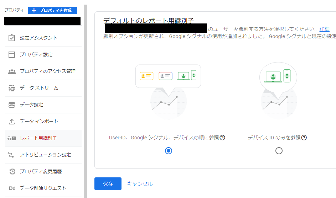Open レポート用識別子 menu item
The width and height of the screenshot is (336, 198).
pos(38,138)
